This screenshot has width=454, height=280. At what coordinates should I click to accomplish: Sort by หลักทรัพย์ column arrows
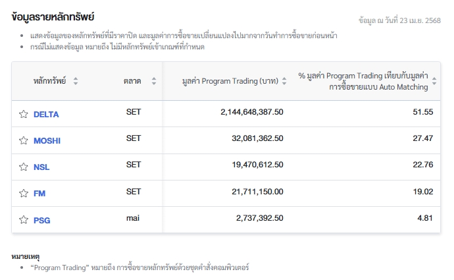click(75, 81)
